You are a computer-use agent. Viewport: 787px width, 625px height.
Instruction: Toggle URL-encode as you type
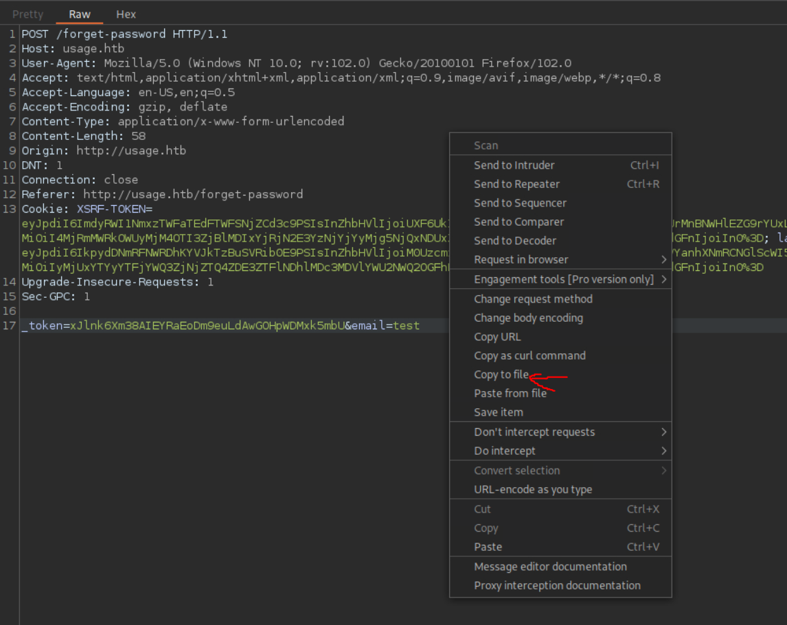[533, 489]
